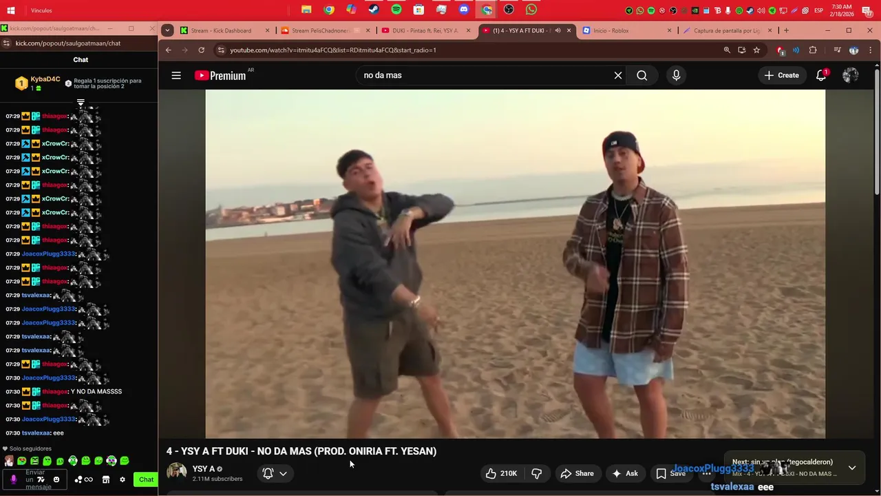Send message with green Chat button
881x496 pixels.
(x=146, y=479)
